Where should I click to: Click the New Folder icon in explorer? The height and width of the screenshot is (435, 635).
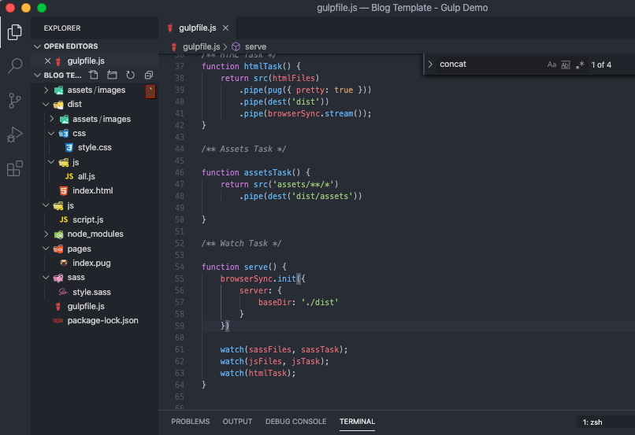click(x=112, y=76)
